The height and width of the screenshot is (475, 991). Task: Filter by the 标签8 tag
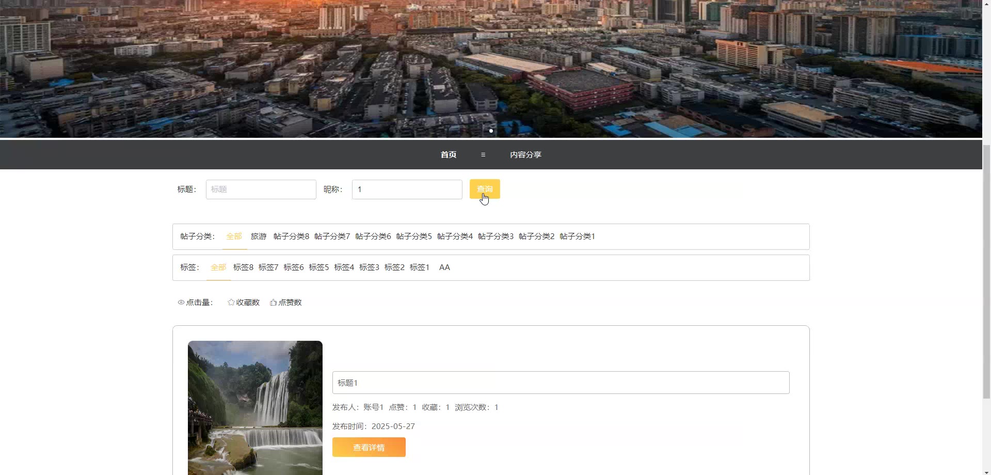[x=243, y=267]
